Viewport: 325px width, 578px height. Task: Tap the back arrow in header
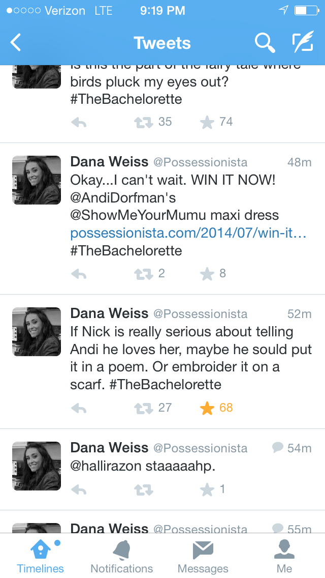pyautogui.click(x=16, y=43)
